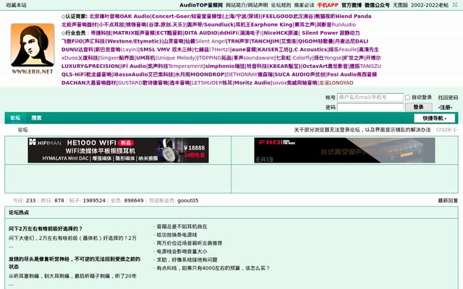Open 官方微博 link in top bar
The height and width of the screenshot is (289, 463).
pyautogui.click(x=352, y=5)
